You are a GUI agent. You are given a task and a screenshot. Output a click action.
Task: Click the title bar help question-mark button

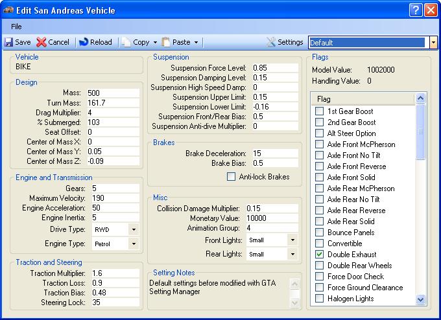[416, 10]
